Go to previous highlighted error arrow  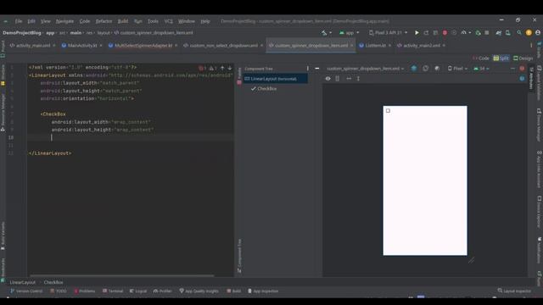point(222,68)
